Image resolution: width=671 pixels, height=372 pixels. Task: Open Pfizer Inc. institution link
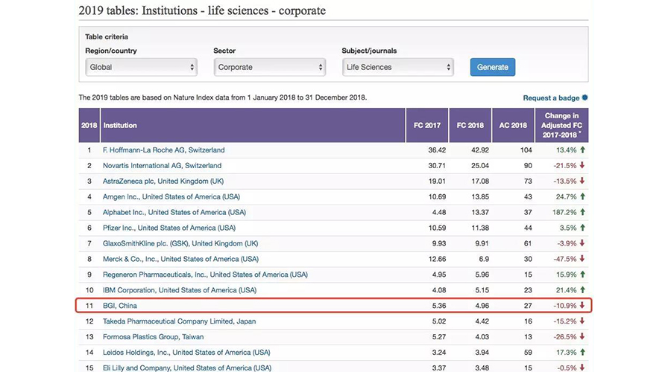(169, 228)
